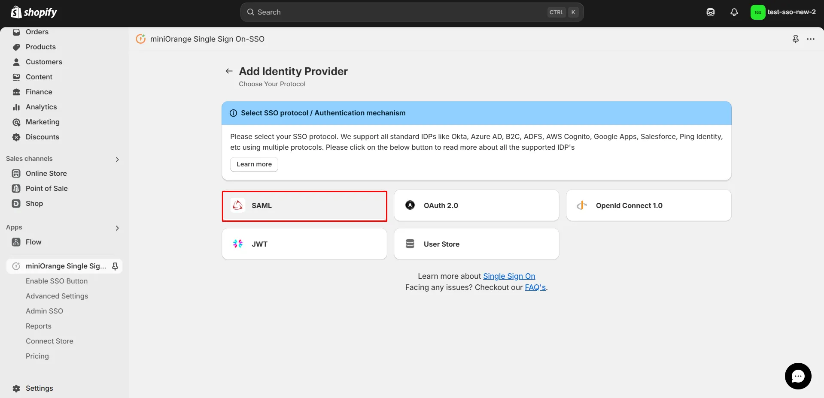The height and width of the screenshot is (398, 824).
Task: Click the miniOrange icon in sidebar
Action: [16, 266]
